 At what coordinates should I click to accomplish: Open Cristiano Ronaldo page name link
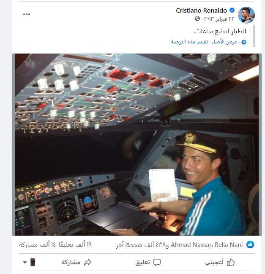[201, 11]
